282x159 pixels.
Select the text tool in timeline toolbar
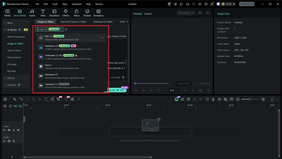[x=46, y=99]
